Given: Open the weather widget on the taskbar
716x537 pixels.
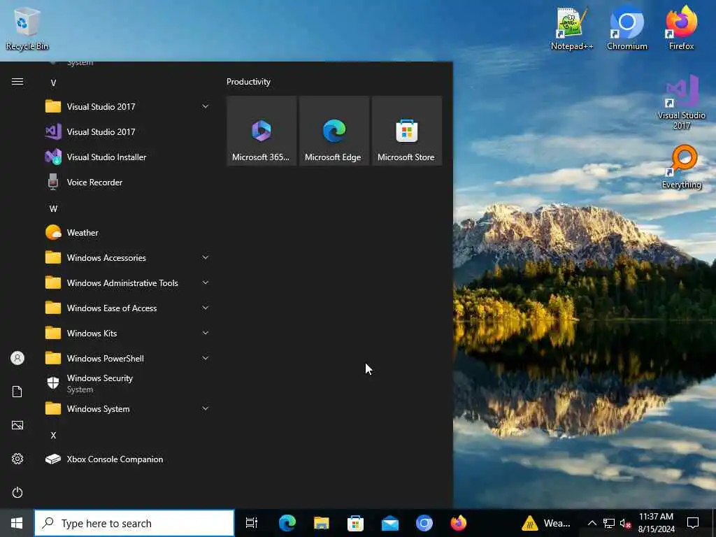Looking at the screenshot, I should click(547, 523).
